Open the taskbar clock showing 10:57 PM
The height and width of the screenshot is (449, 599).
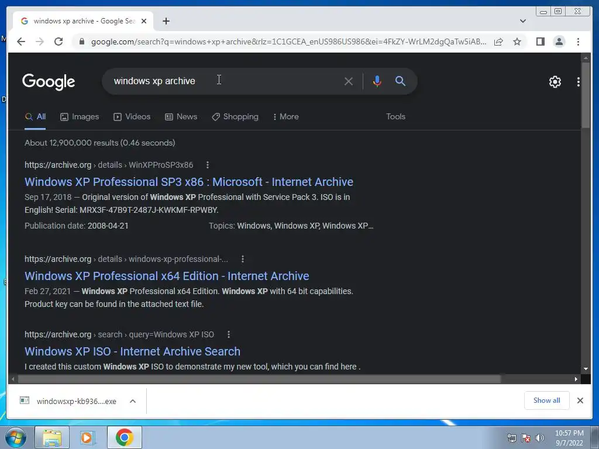(x=569, y=438)
